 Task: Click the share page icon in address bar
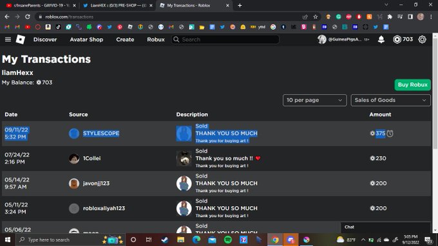(x=305, y=17)
